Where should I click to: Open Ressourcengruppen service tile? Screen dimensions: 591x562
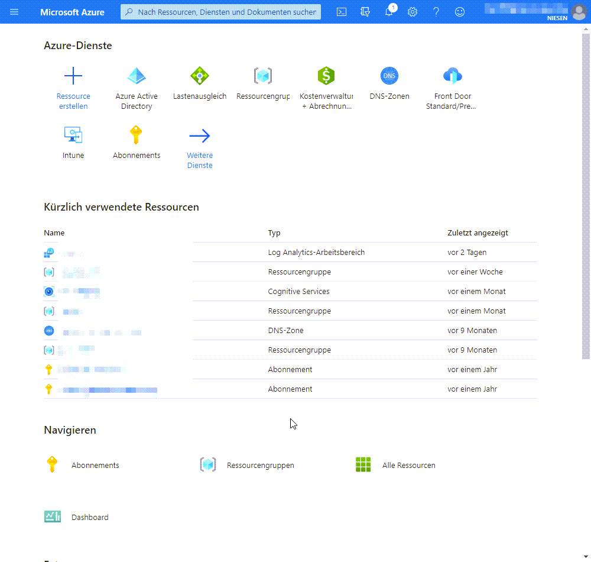pyautogui.click(x=263, y=84)
